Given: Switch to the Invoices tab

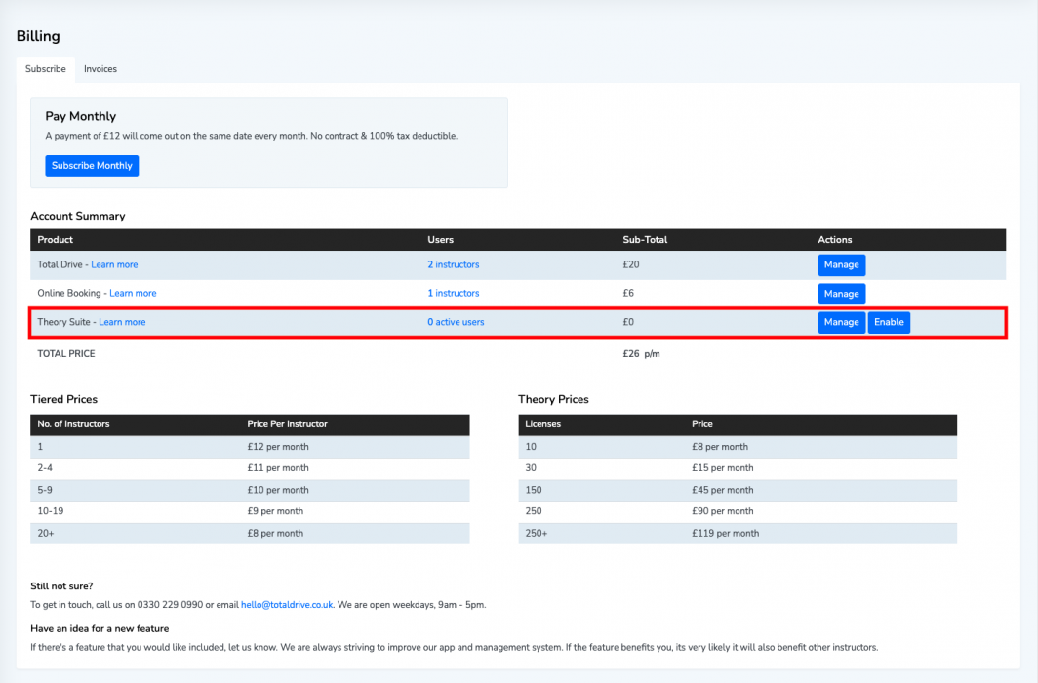Looking at the screenshot, I should click(x=100, y=69).
